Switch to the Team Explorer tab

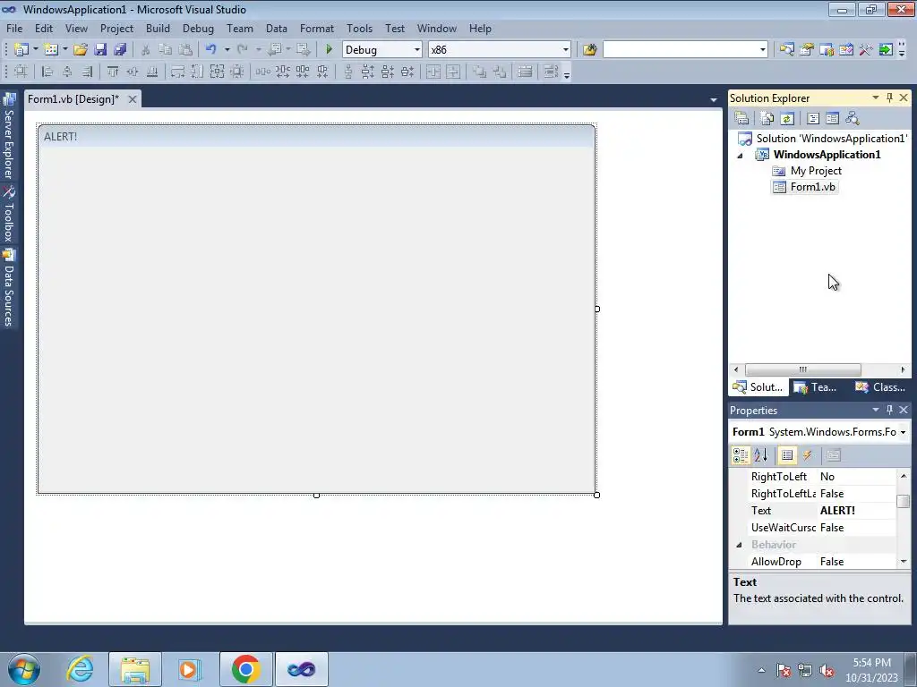coord(816,387)
